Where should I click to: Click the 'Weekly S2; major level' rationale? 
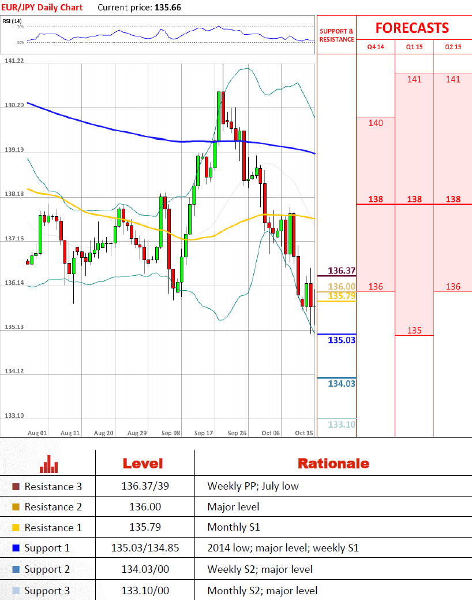tap(260, 570)
